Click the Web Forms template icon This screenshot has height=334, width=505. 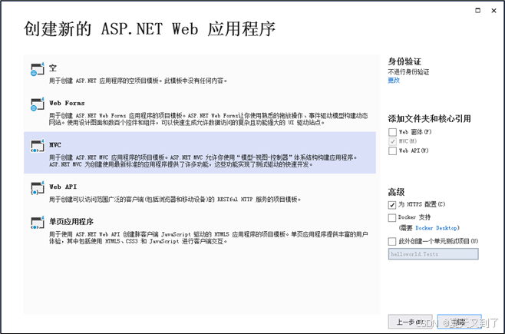tap(38, 104)
